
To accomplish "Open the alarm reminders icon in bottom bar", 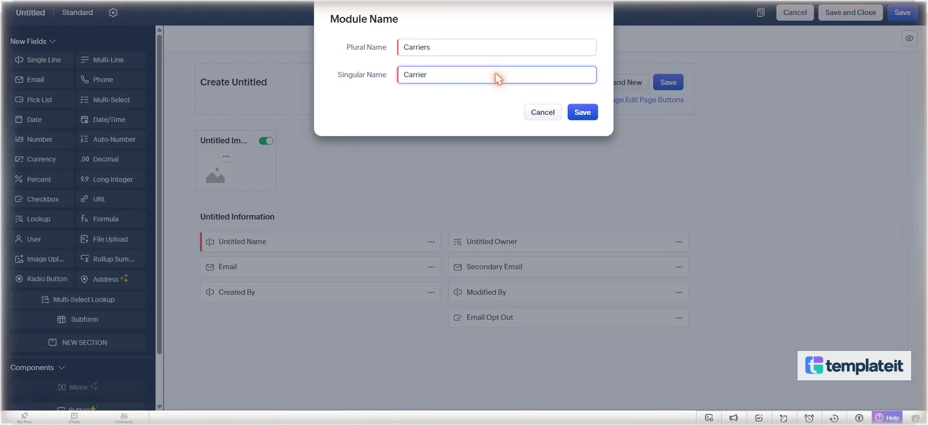I will pos(809,418).
